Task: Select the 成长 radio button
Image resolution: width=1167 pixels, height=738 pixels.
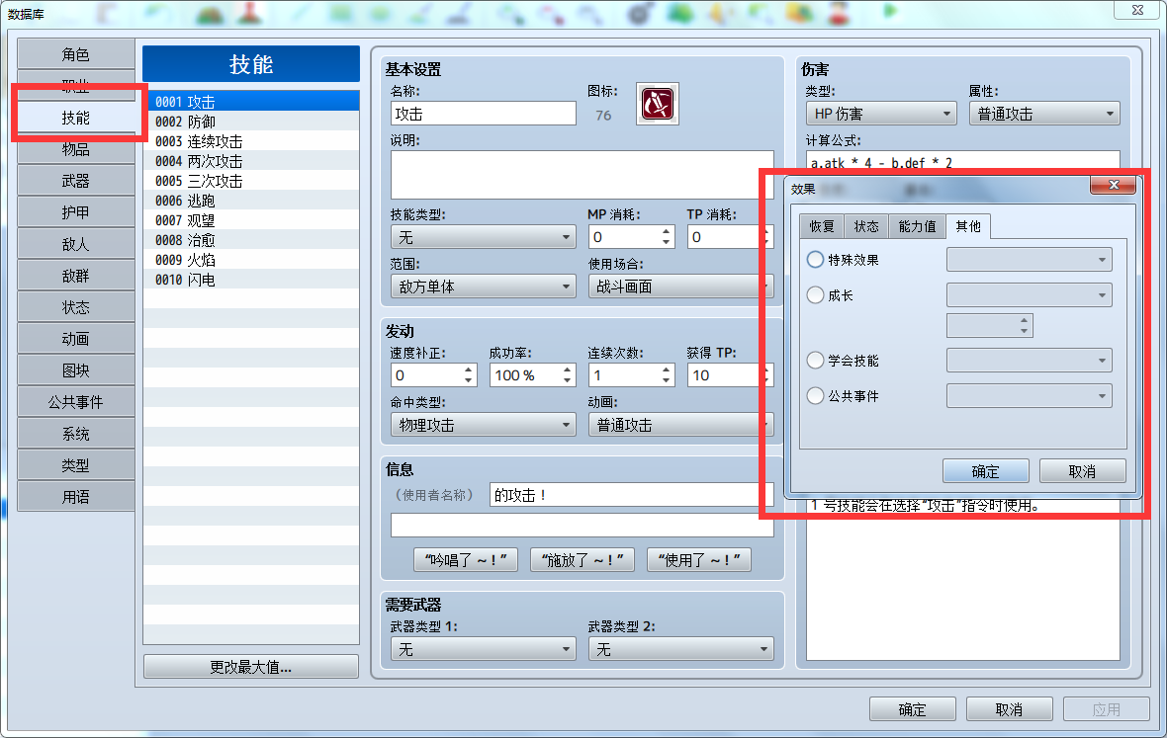Action: pos(815,295)
